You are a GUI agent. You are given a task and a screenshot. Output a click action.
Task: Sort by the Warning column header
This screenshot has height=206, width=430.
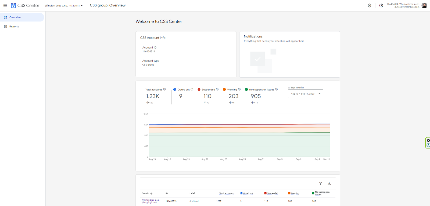click(295, 193)
